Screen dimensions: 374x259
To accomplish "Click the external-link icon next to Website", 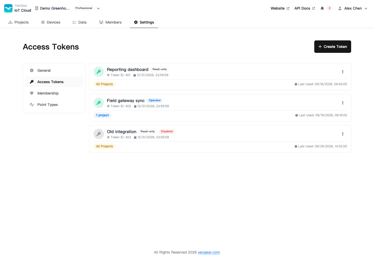I will click(288, 8).
